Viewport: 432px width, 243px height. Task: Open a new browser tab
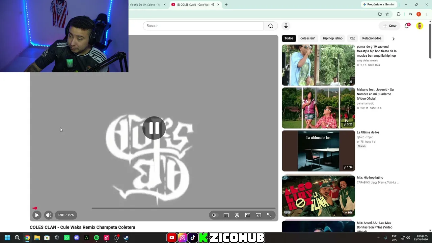click(x=226, y=5)
